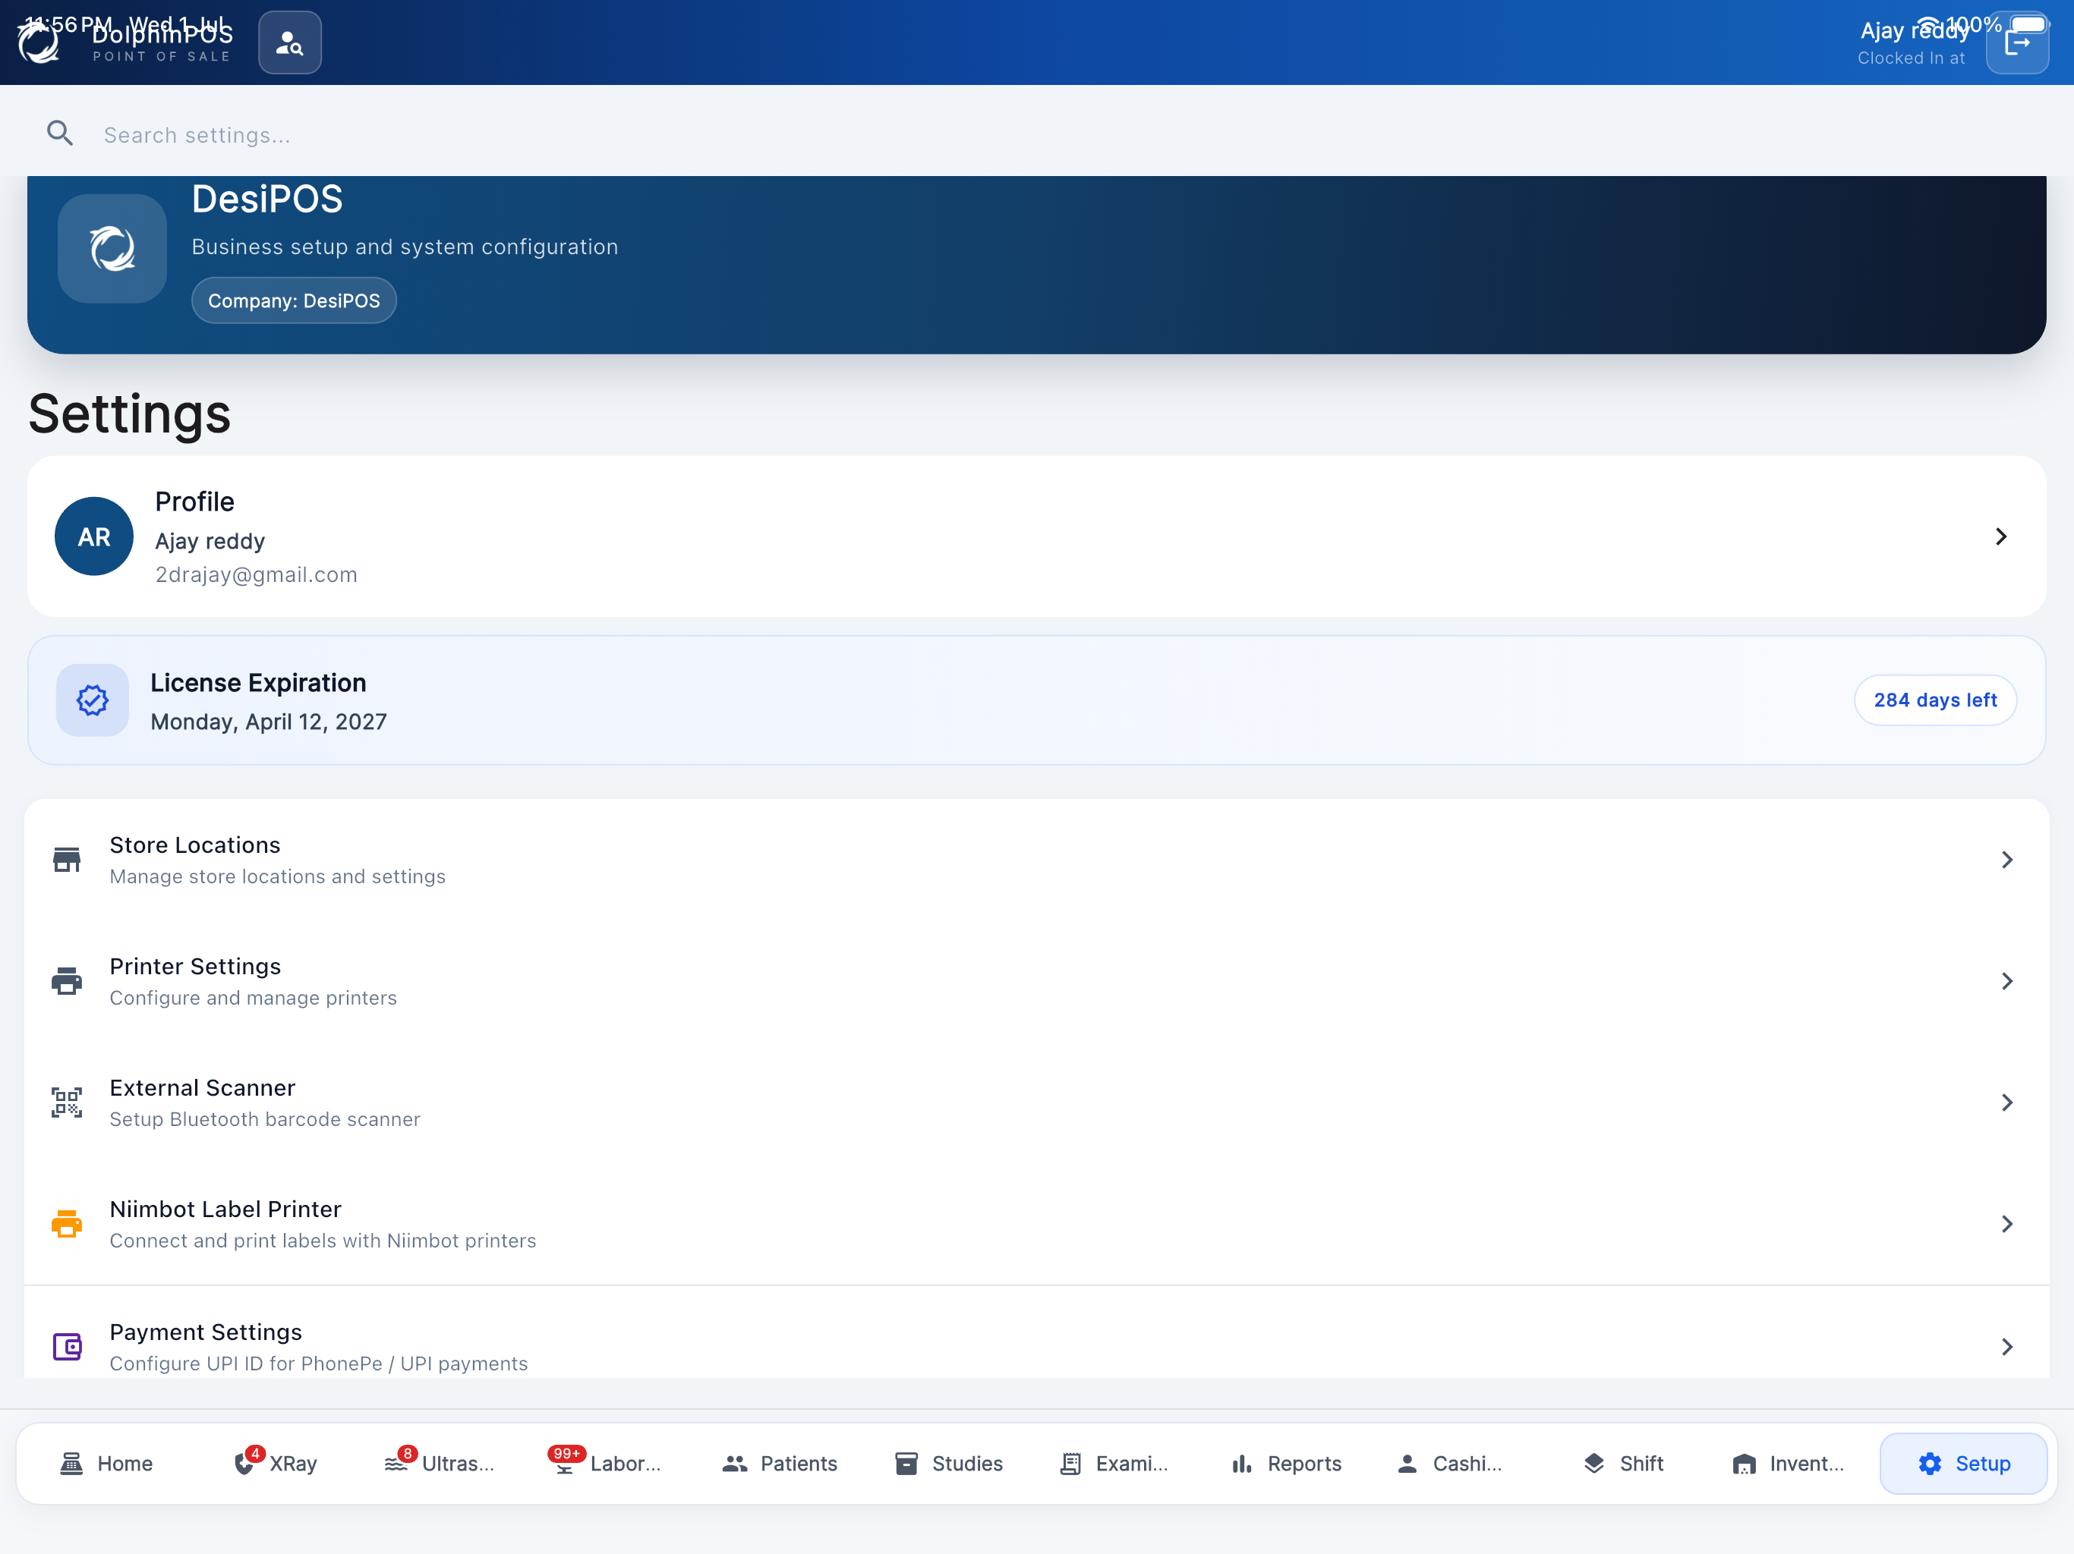2074x1554 pixels.
Task: Open Payment Settings chevron
Action: [2006, 1347]
